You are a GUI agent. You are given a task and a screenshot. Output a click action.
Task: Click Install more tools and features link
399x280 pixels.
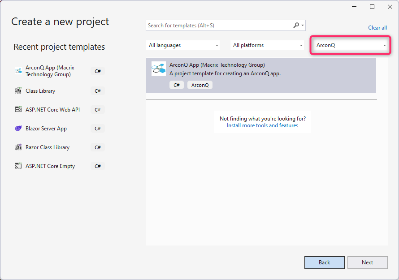click(x=262, y=125)
